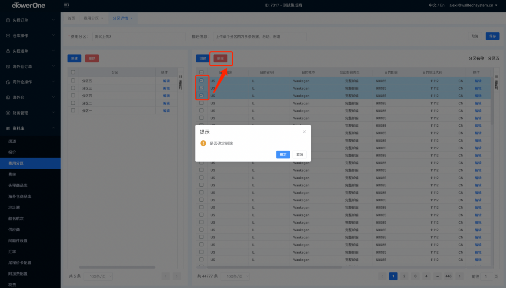This screenshot has height=288, width=506.
Task: Click 取消 in the delete confirmation dialog
Action: (299, 154)
